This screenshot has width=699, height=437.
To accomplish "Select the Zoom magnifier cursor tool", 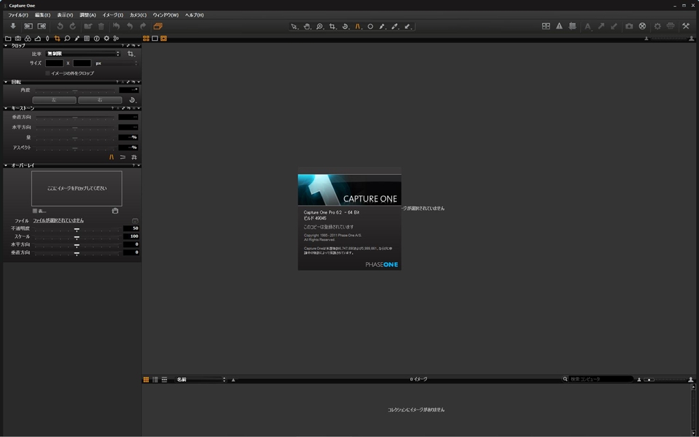I will (319, 27).
